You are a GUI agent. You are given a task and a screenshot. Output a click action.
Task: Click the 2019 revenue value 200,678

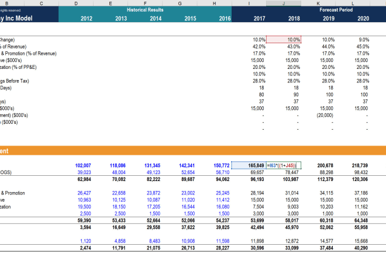click(325, 165)
